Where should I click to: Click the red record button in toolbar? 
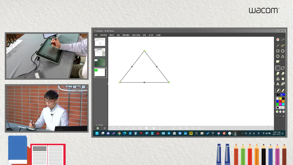click(x=278, y=40)
